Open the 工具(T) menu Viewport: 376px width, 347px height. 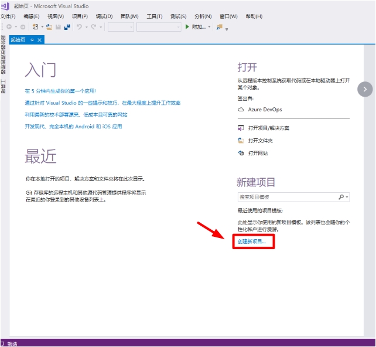pyautogui.click(x=155, y=16)
